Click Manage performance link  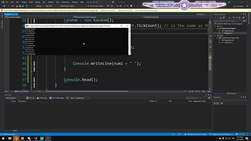(x=125, y=11)
